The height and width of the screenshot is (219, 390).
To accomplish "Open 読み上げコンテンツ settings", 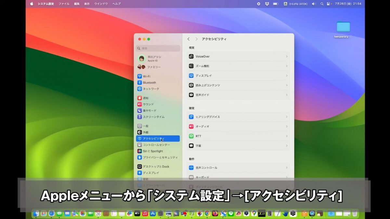I will pos(239,85).
